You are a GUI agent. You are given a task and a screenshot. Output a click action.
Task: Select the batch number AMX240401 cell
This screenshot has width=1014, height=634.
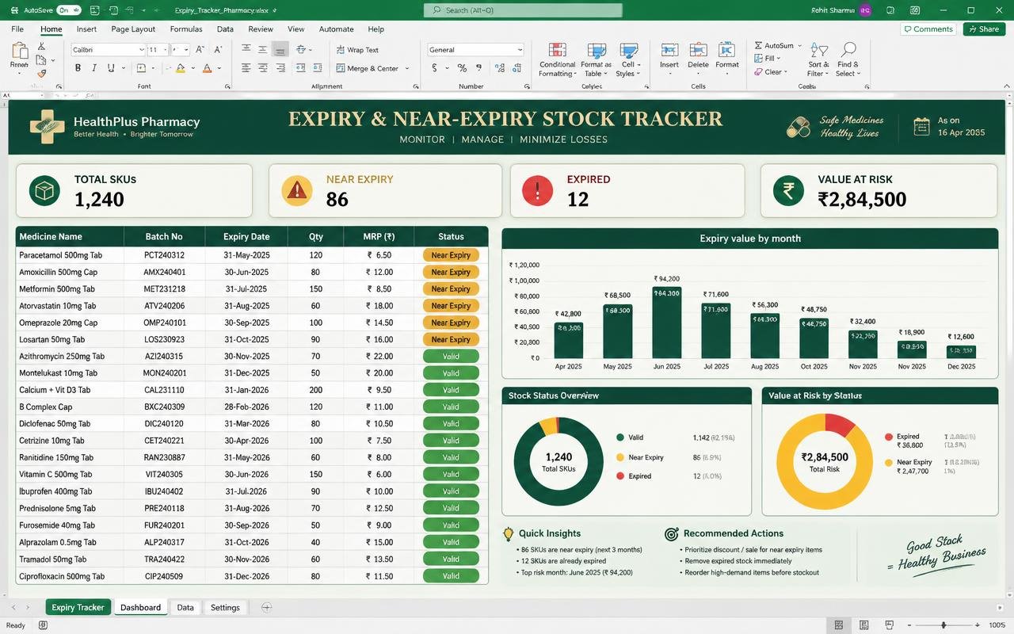click(164, 272)
